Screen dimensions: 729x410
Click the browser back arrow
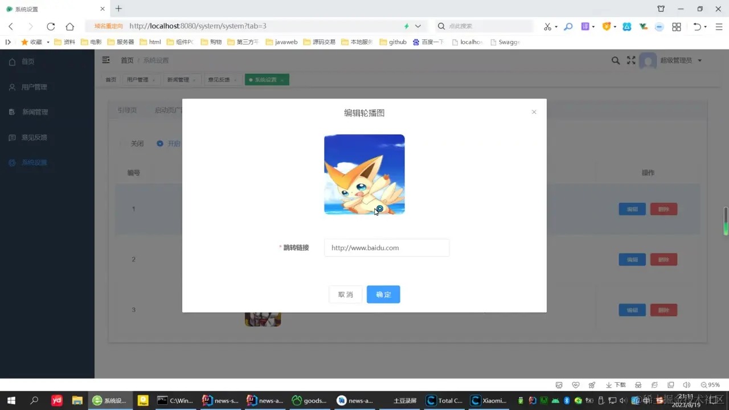11,26
